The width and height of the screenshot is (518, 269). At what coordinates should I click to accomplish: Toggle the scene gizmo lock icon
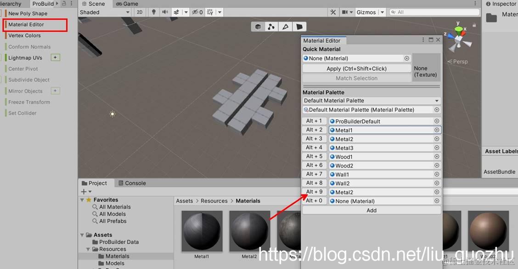point(474,25)
